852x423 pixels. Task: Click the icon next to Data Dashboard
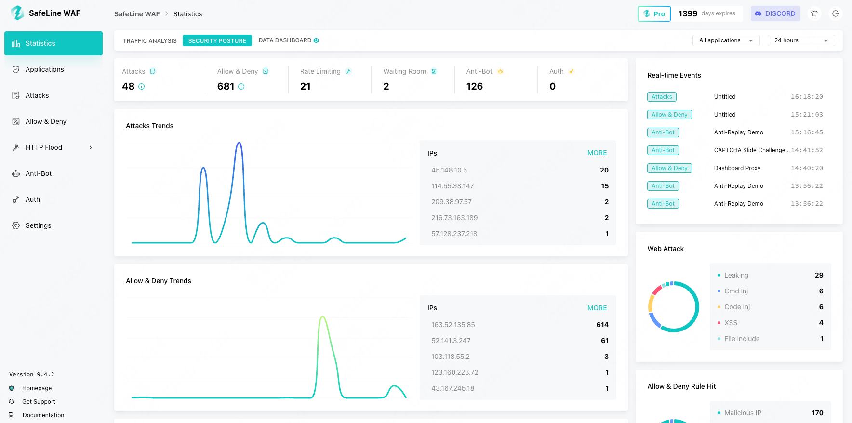click(316, 40)
